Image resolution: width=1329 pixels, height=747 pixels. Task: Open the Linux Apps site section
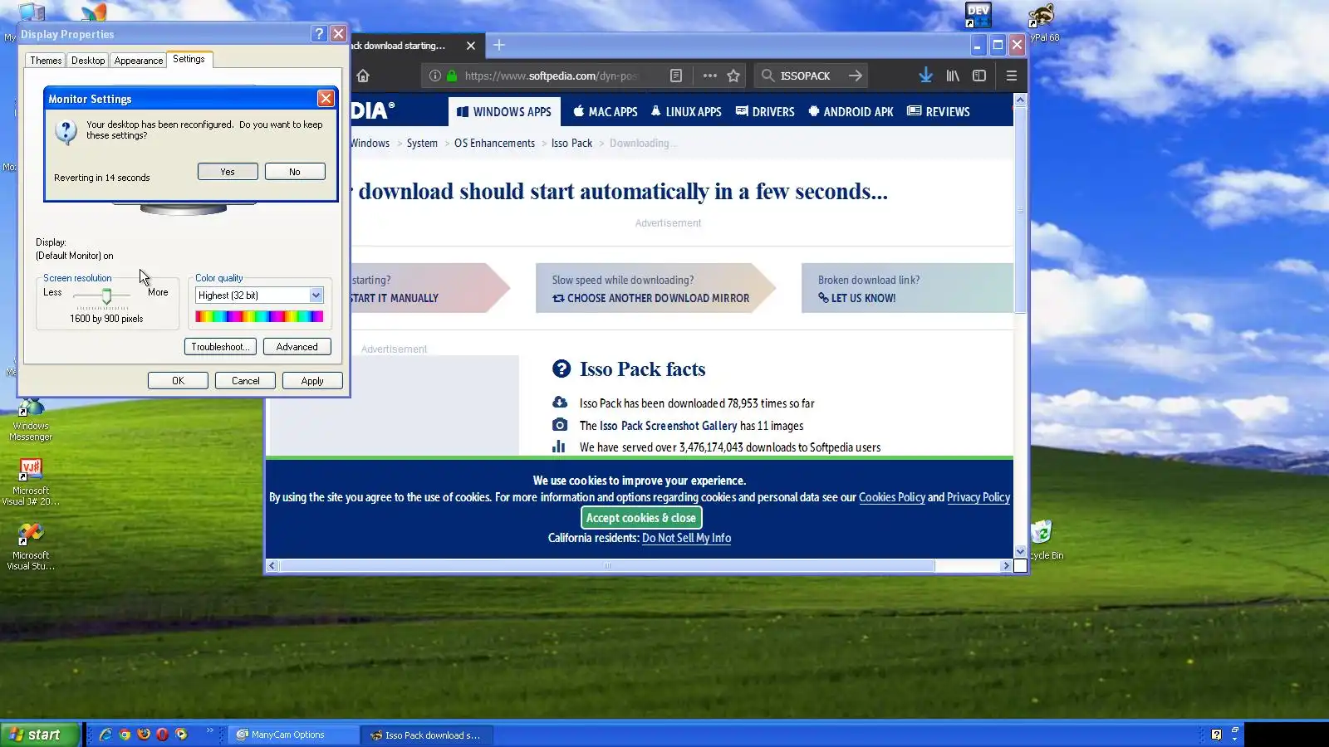tap(686, 112)
